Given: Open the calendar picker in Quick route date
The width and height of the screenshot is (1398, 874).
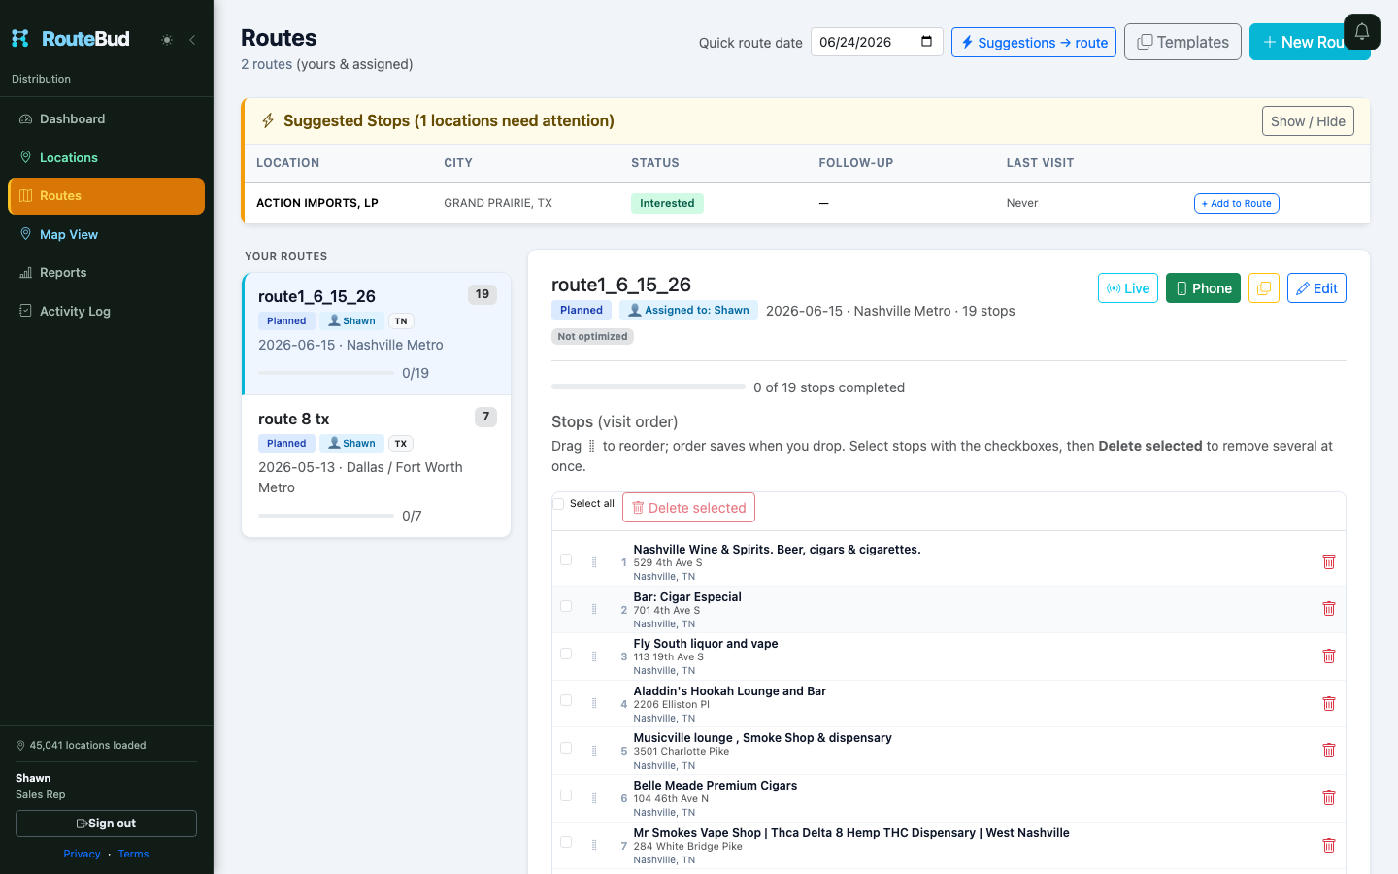Looking at the screenshot, I should click(x=926, y=42).
